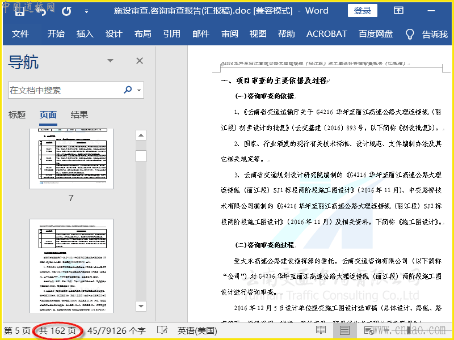
Task: Open the 文件 menu
Action: [20, 34]
